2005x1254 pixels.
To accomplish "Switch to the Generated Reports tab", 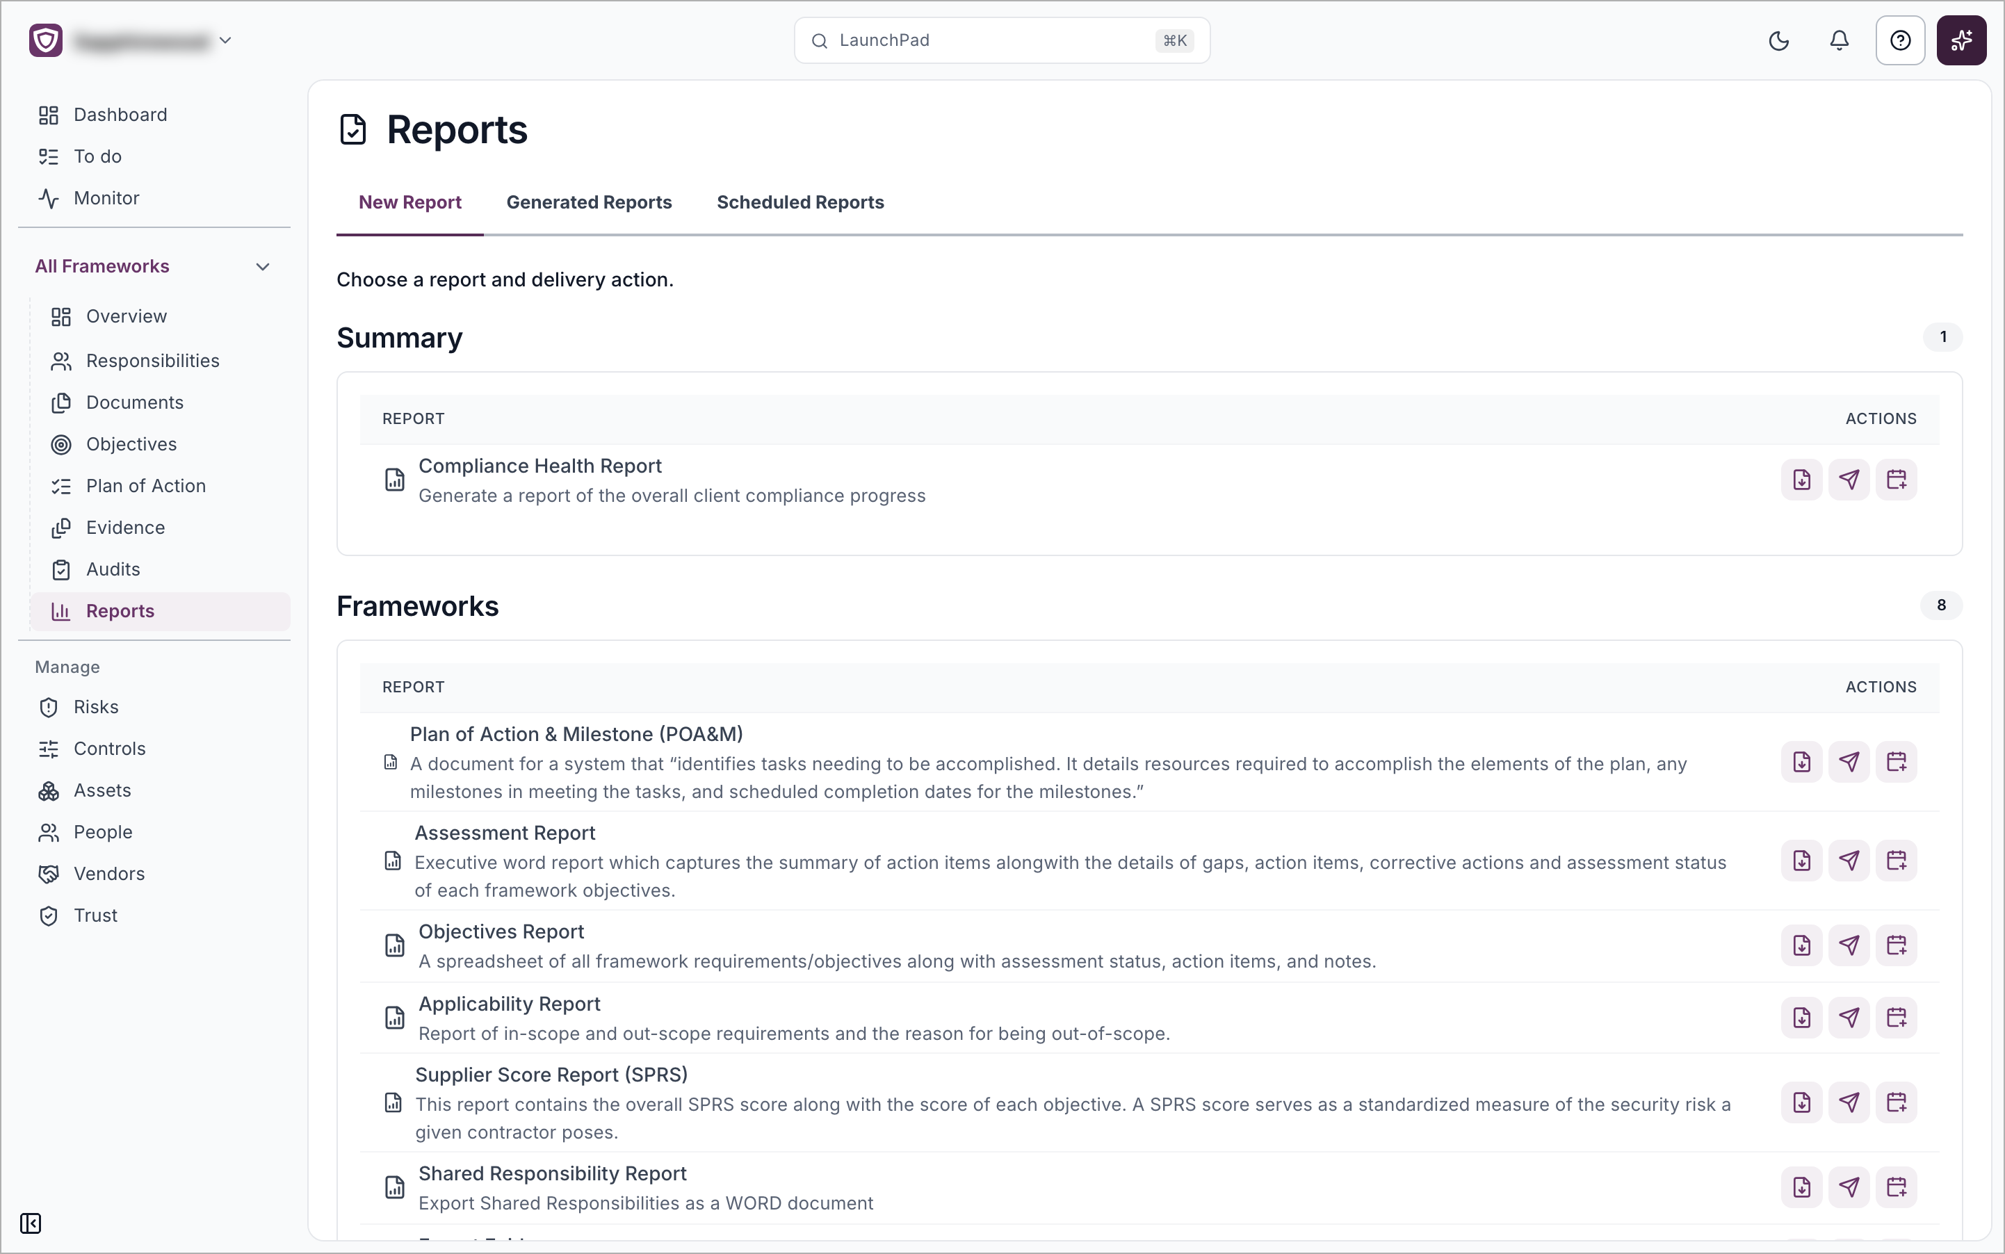I will point(589,202).
